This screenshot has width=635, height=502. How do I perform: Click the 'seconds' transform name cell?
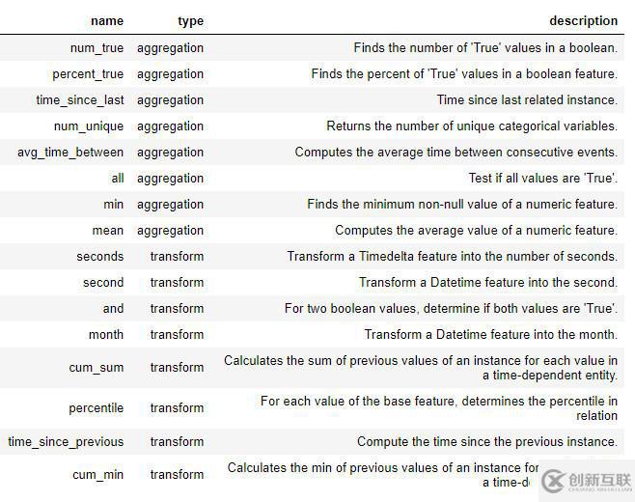(x=100, y=256)
